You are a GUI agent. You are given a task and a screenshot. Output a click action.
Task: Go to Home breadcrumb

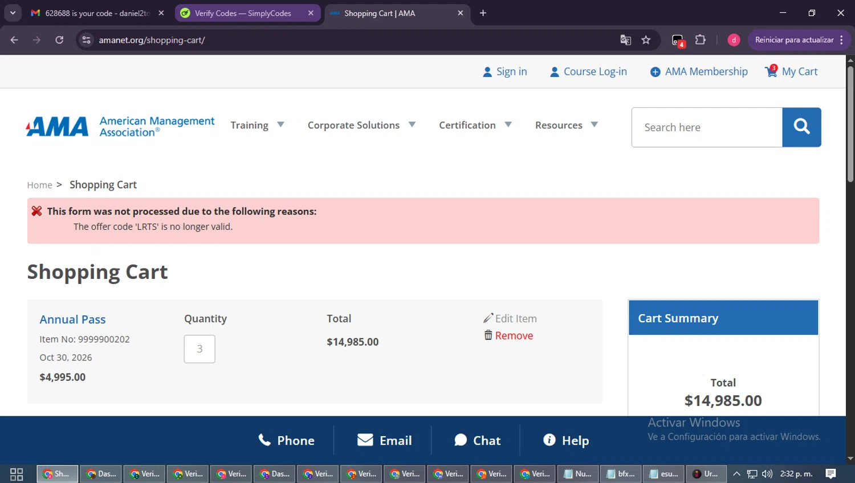pyautogui.click(x=39, y=185)
